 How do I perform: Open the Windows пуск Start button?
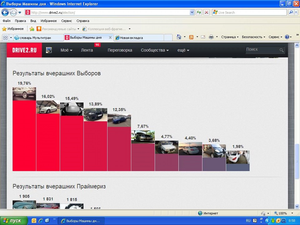click(13, 221)
